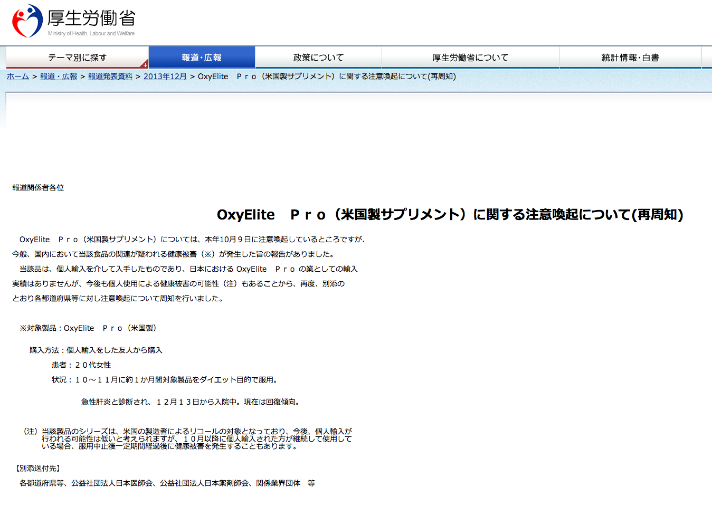Click the 各都道府県等、公益社団法人日本医師会 line

pyautogui.click(x=167, y=483)
